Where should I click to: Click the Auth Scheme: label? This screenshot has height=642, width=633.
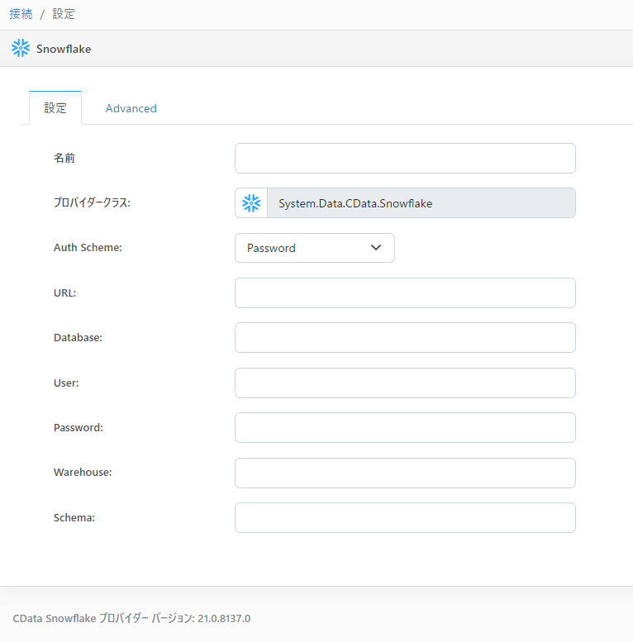(x=88, y=247)
